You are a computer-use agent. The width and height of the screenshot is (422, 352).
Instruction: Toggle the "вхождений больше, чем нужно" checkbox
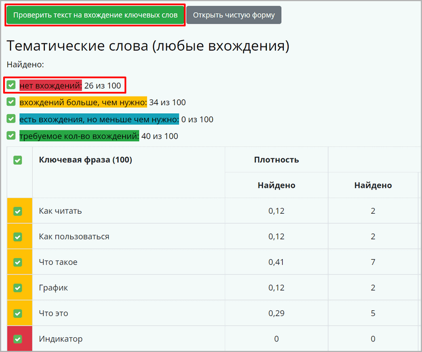[11, 102]
